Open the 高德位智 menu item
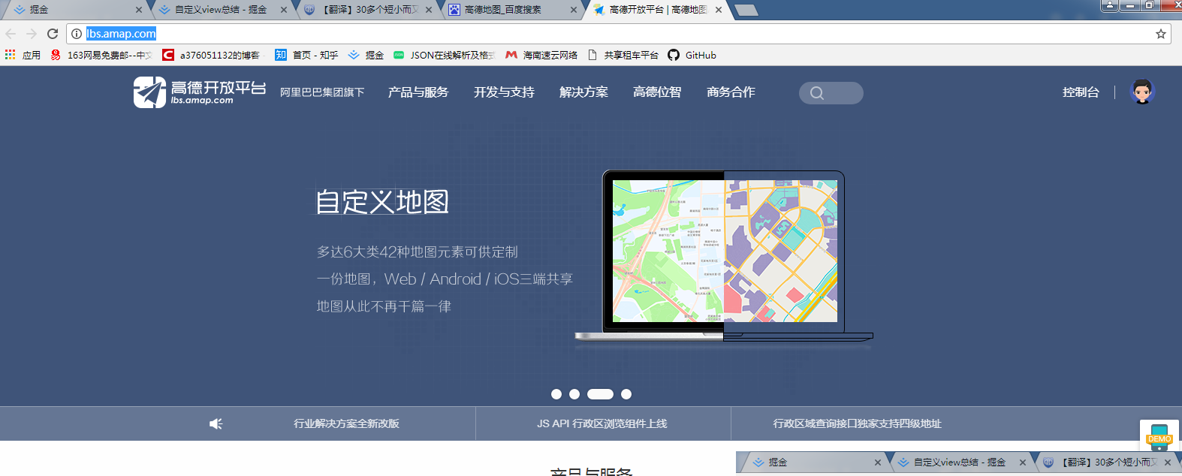The height and width of the screenshot is (476, 1182). pos(657,92)
